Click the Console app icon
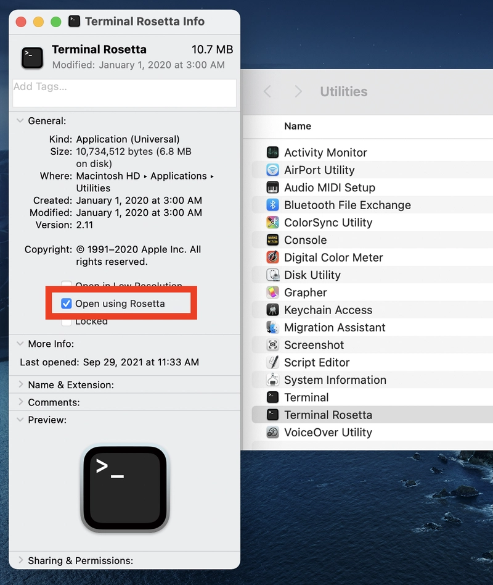 pos(272,240)
